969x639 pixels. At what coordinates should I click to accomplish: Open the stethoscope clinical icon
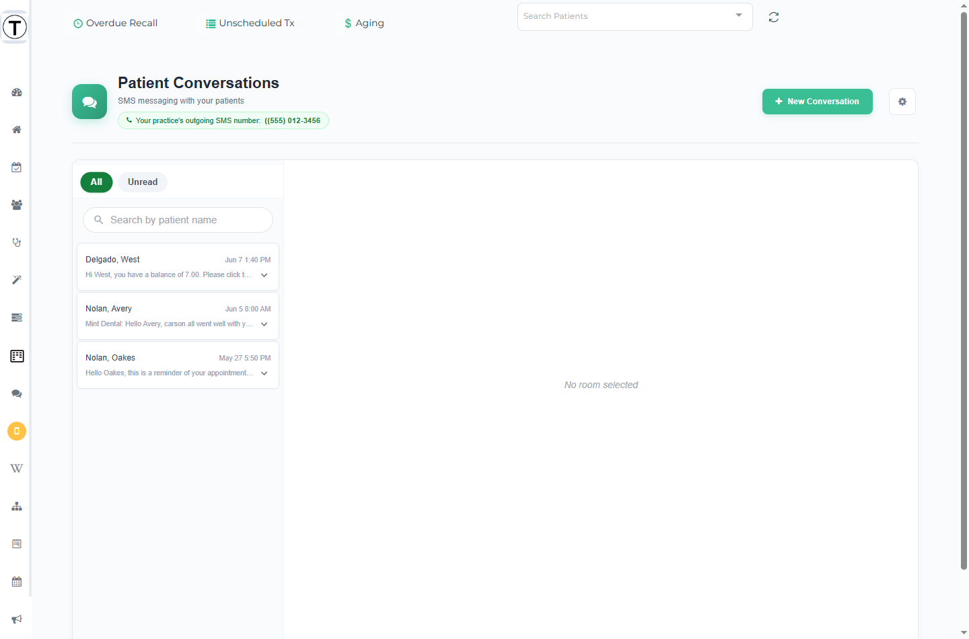point(17,243)
